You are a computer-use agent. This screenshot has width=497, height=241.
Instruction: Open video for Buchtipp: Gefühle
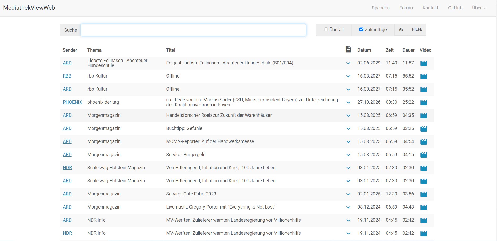pyautogui.click(x=424, y=129)
